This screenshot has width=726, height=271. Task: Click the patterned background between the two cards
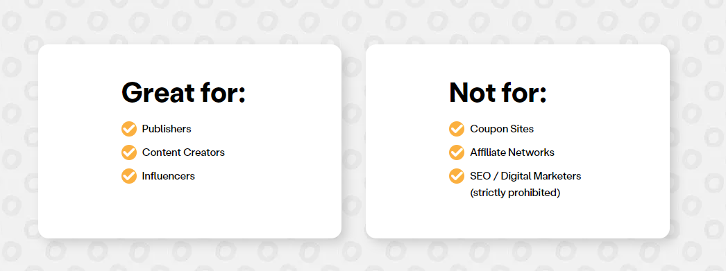pyautogui.click(x=353, y=139)
